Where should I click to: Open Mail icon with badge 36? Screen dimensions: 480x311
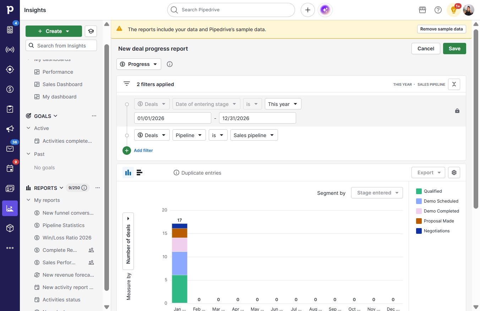click(10, 149)
